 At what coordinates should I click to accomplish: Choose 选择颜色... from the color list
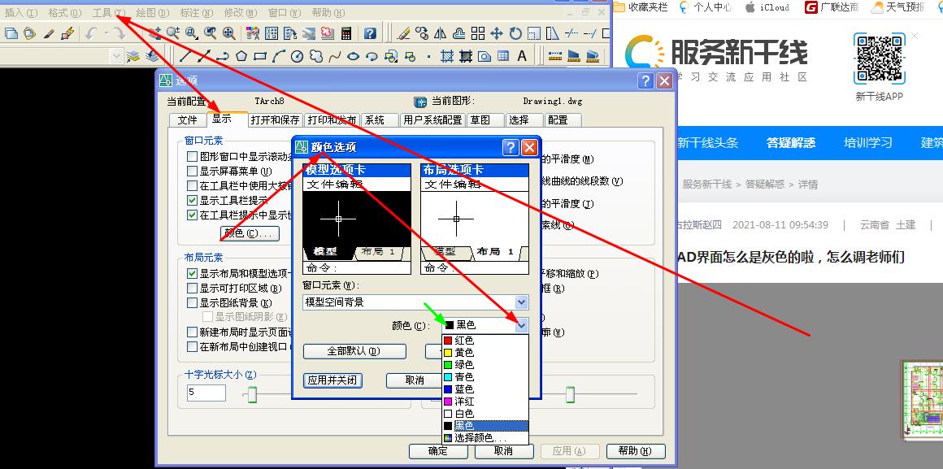(x=485, y=438)
